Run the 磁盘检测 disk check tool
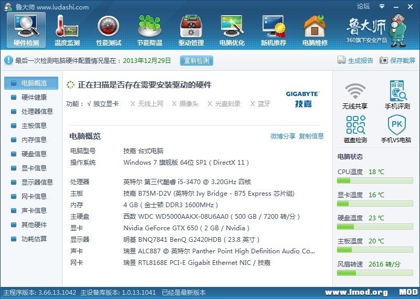Viewport: 420px width, 299px height. 355,129
